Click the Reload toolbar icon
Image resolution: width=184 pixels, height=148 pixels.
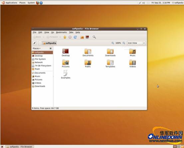click(x=75, y=37)
